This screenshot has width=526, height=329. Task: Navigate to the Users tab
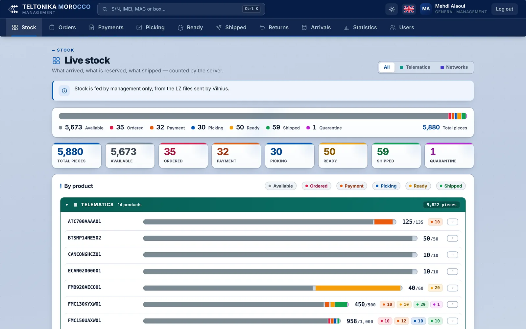[402, 28]
